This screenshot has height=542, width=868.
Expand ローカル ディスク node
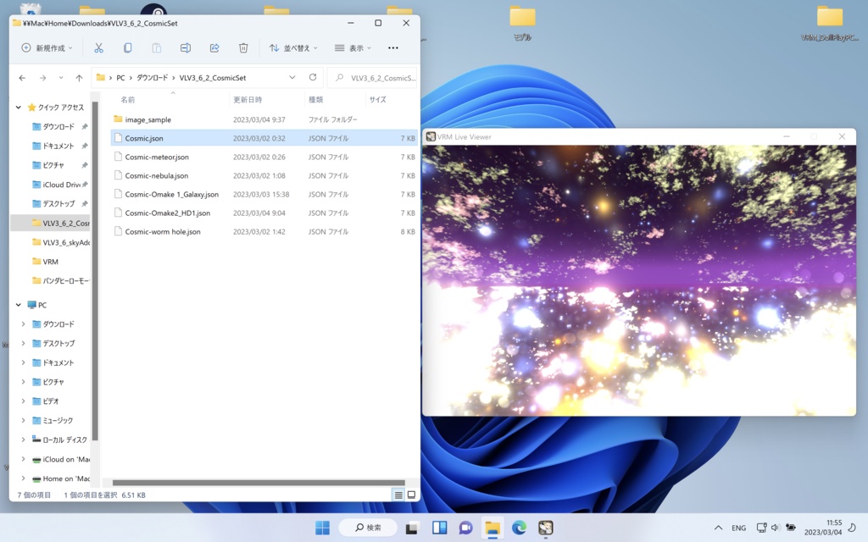point(23,440)
